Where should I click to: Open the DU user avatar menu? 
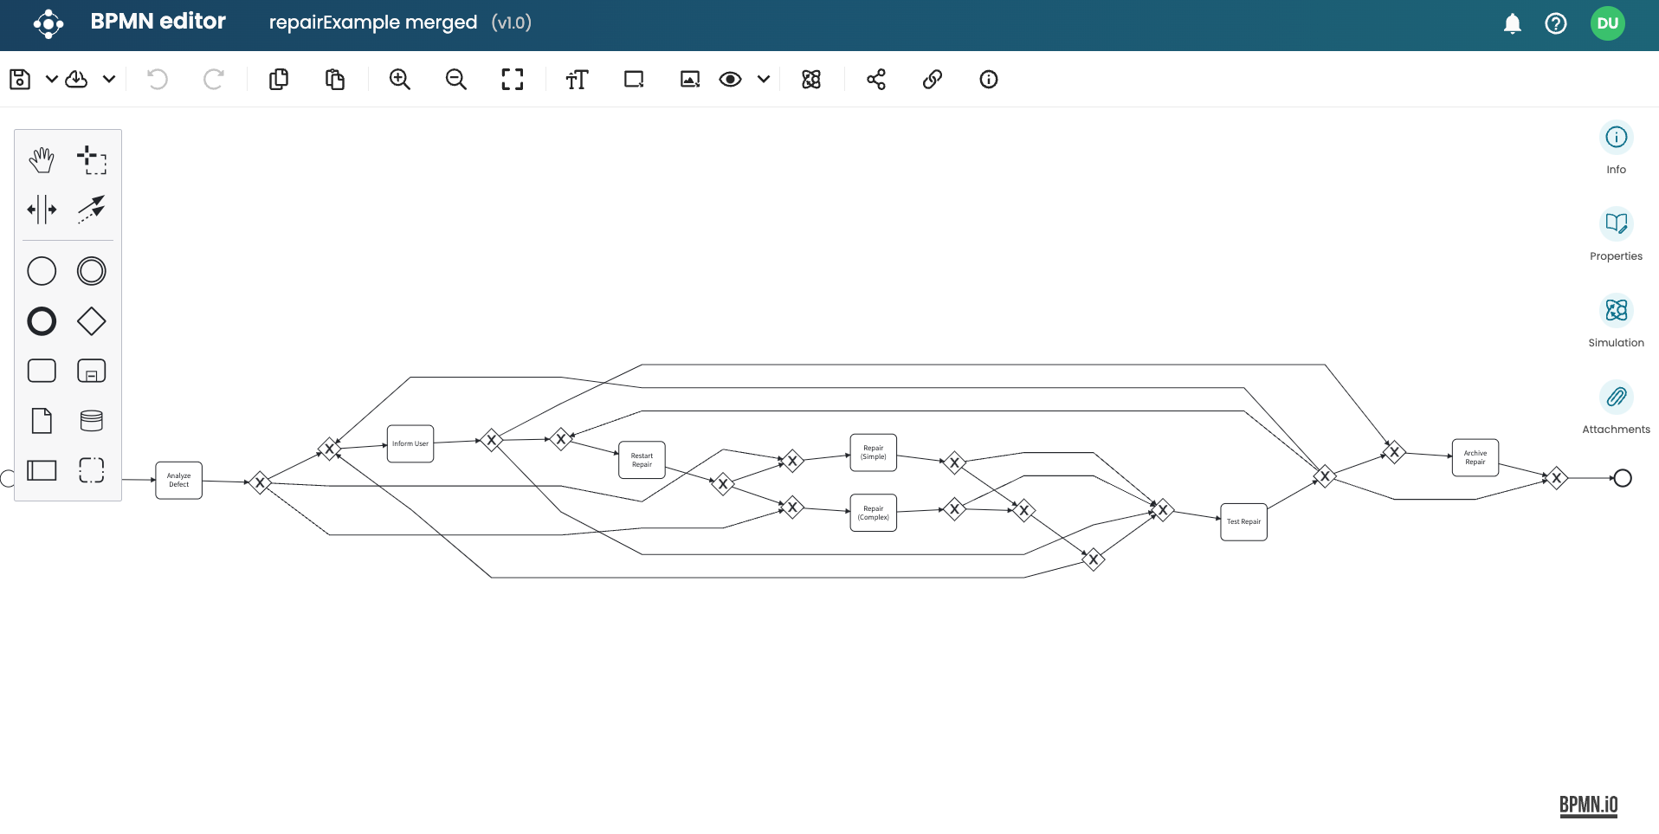point(1607,23)
